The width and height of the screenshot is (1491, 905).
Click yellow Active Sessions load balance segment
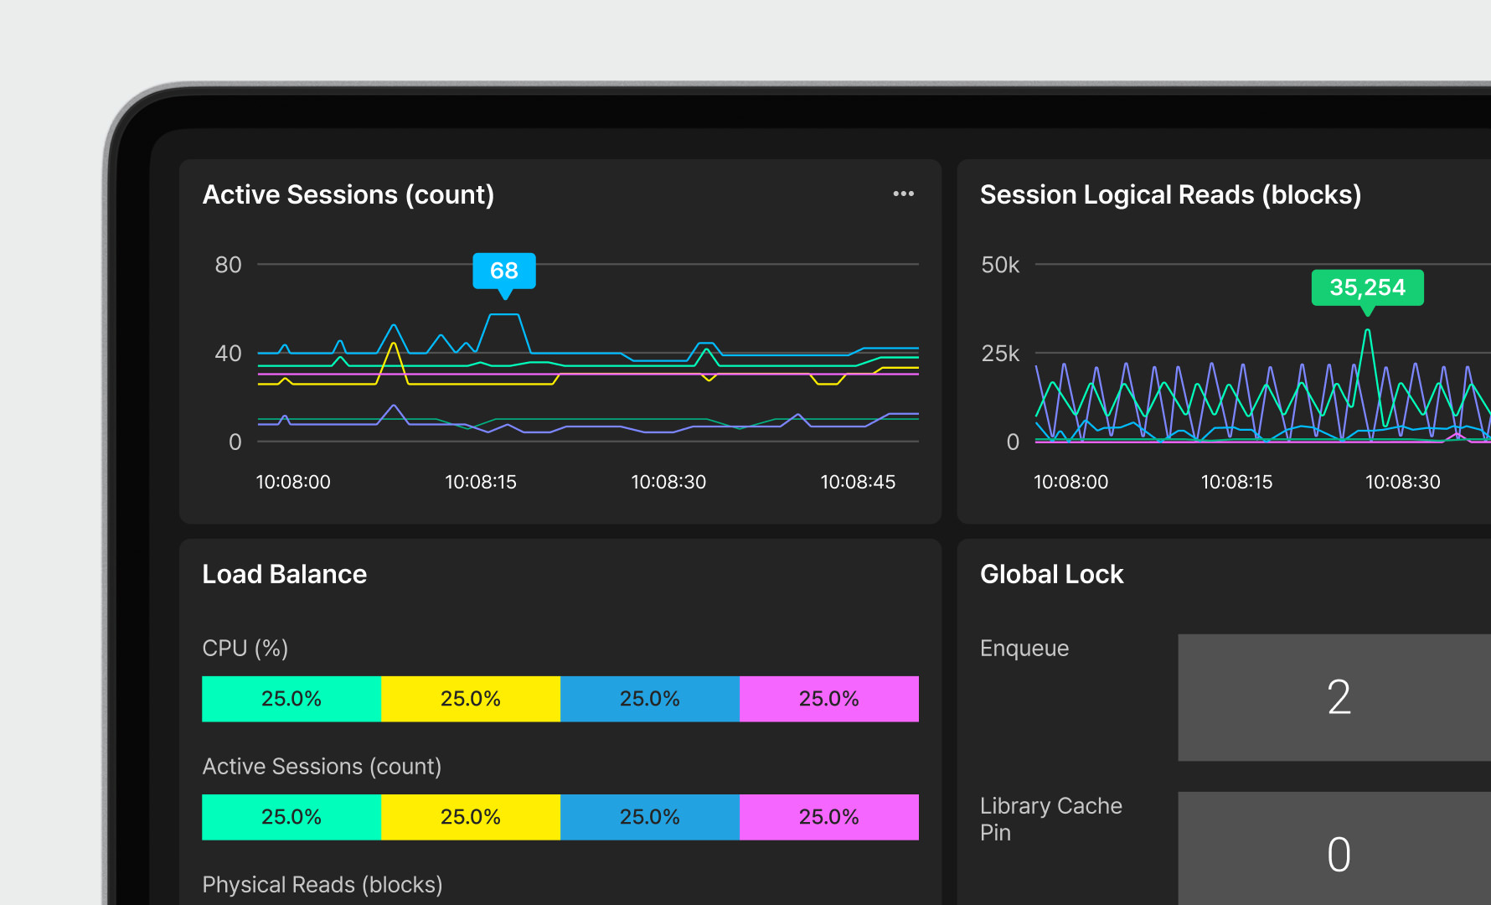(471, 817)
